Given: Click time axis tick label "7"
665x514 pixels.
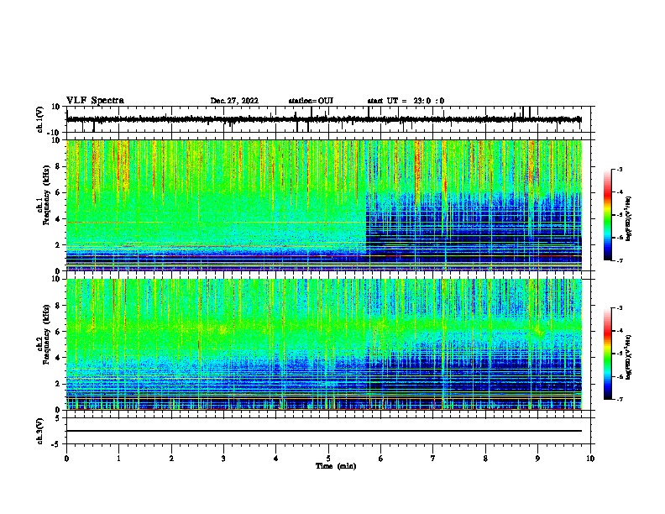Looking at the screenshot, I should [x=433, y=459].
